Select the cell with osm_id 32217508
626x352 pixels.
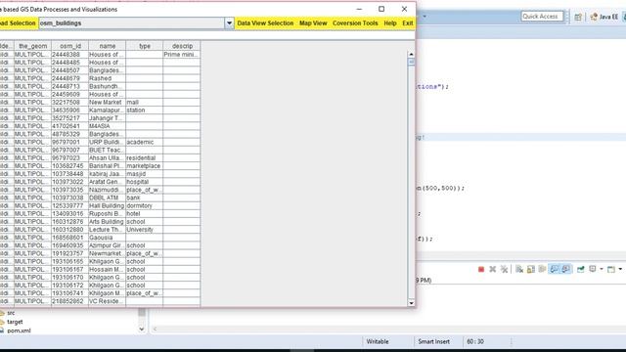[x=69, y=102]
